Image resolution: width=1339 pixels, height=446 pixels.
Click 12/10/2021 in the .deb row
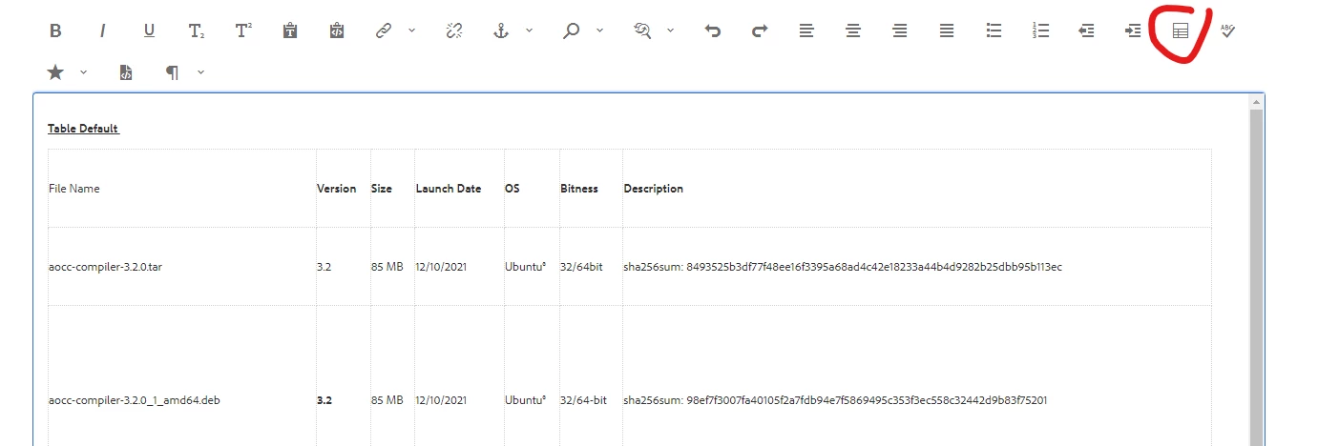tap(442, 400)
